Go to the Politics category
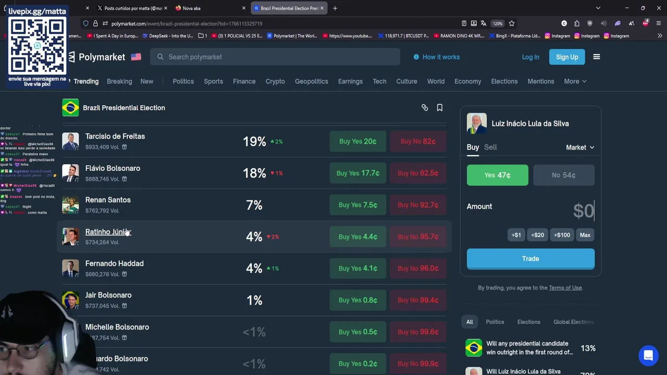 click(183, 81)
